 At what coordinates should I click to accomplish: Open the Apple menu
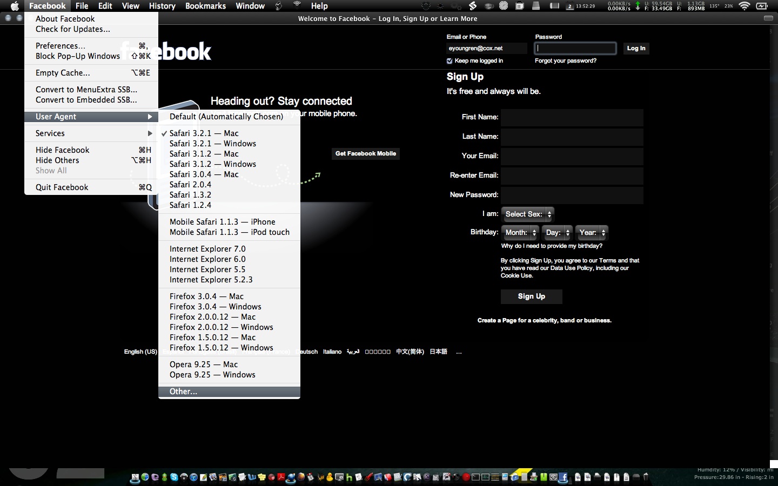[x=15, y=6]
